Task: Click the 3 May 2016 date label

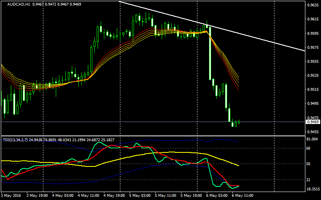Action: coord(11,196)
